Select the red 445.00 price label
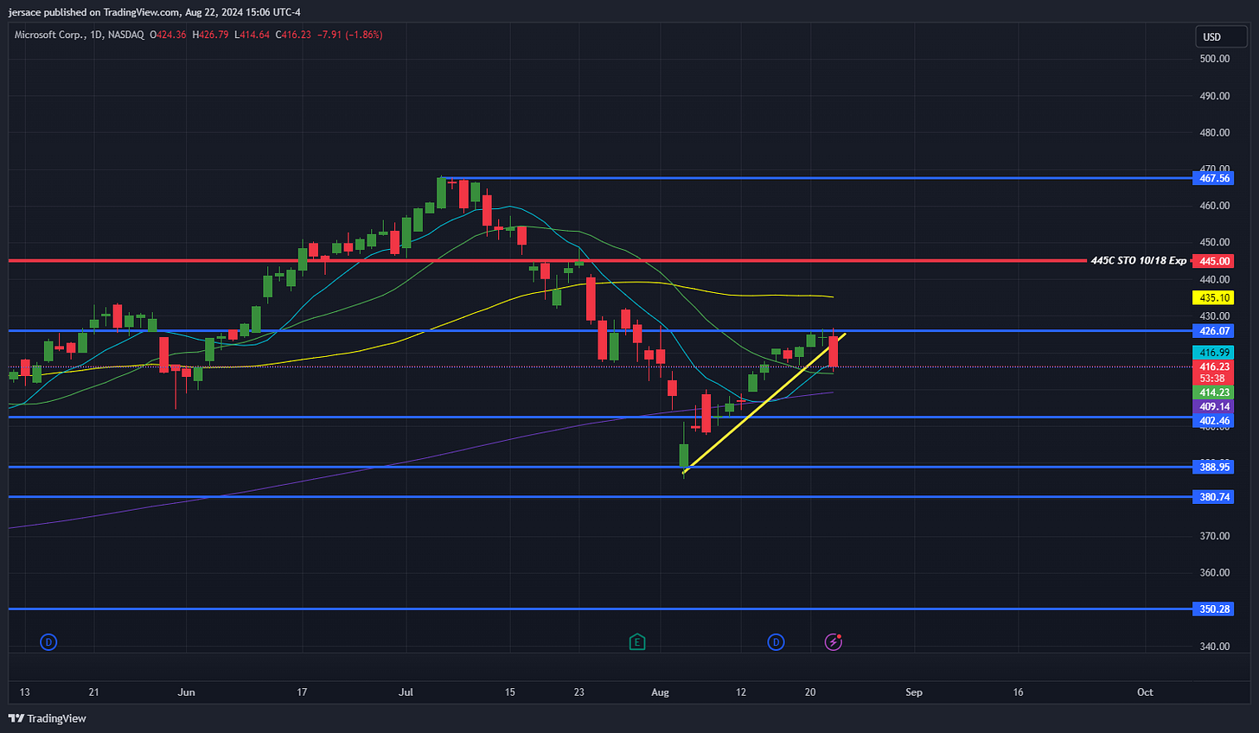This screenshot has height=733, width=1259. (x=1214, y=261)
